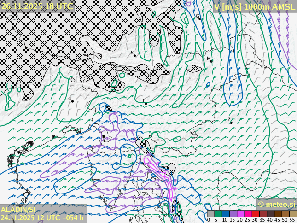The image size is (297, 223).
Task: Pick the gray 0 m/s legend swatch
Action: [x=211, y=214]
